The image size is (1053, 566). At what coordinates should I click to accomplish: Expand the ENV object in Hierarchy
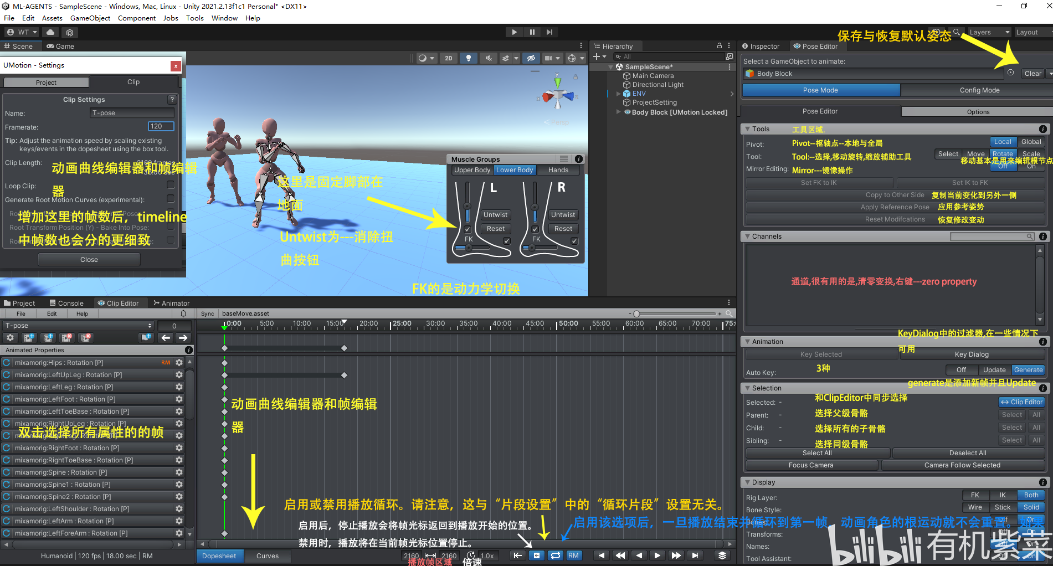point(618,94)
